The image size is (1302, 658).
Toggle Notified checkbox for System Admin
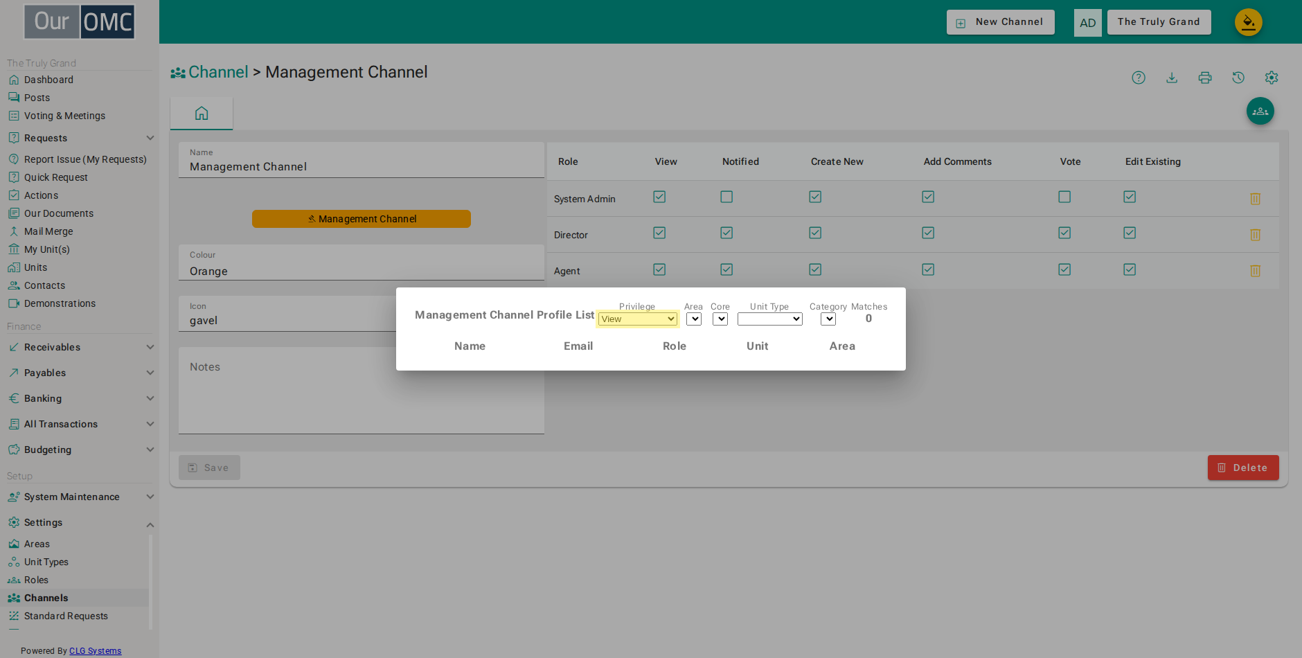tap(726, 197)
